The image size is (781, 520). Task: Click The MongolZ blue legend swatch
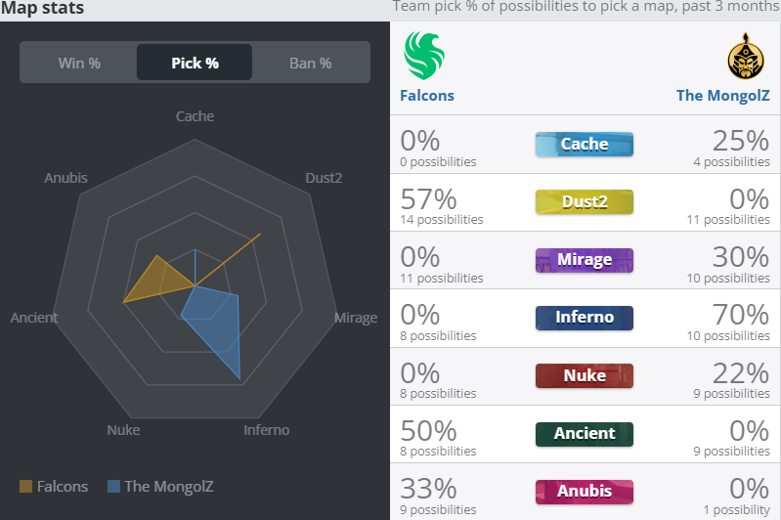(113, 486)
